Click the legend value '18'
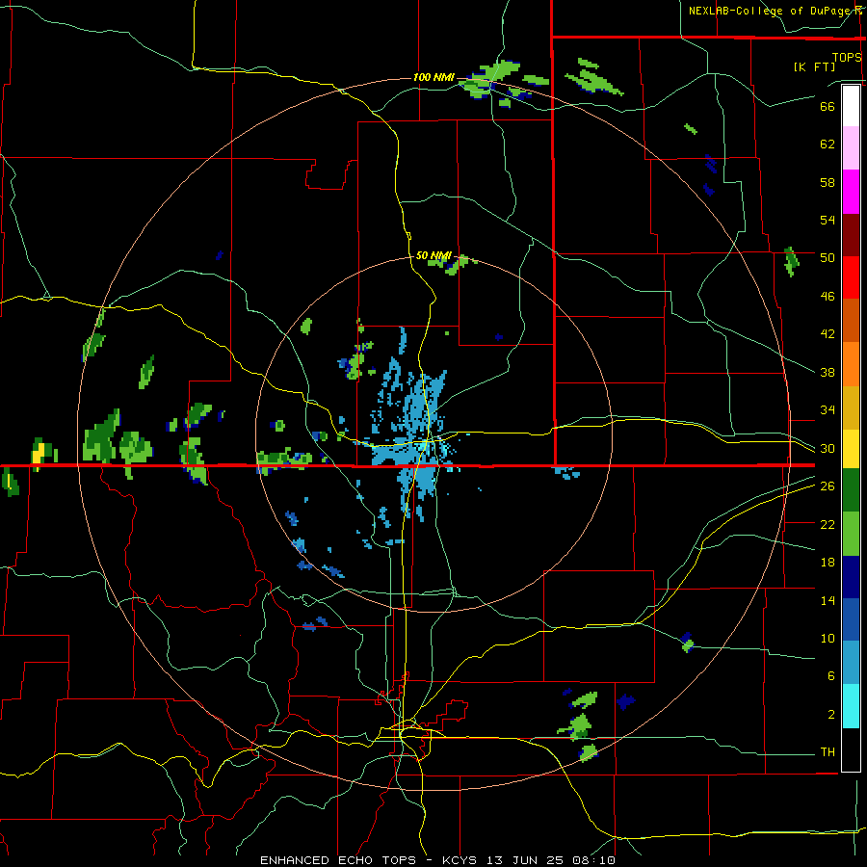Screen dimensions: 867x867 point(828,563)
